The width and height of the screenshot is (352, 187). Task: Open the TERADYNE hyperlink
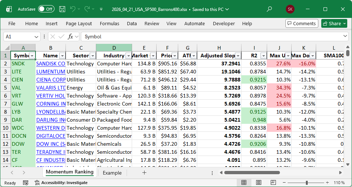pyautogui.click(x=51, y=152)
